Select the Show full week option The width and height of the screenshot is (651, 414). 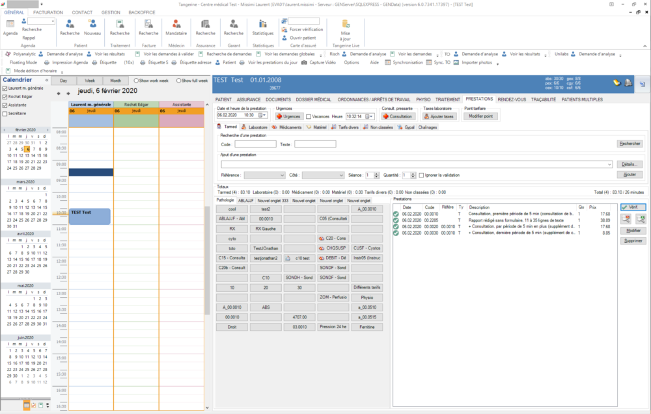click(x=179, y=81)
